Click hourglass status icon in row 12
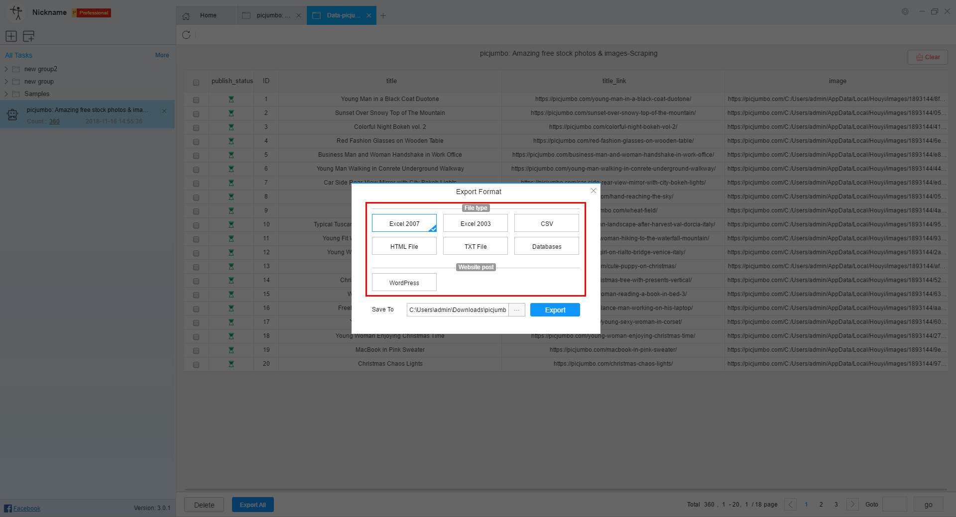Image resolution: width=956 pixels, height=517 pixels. (231, 252)
